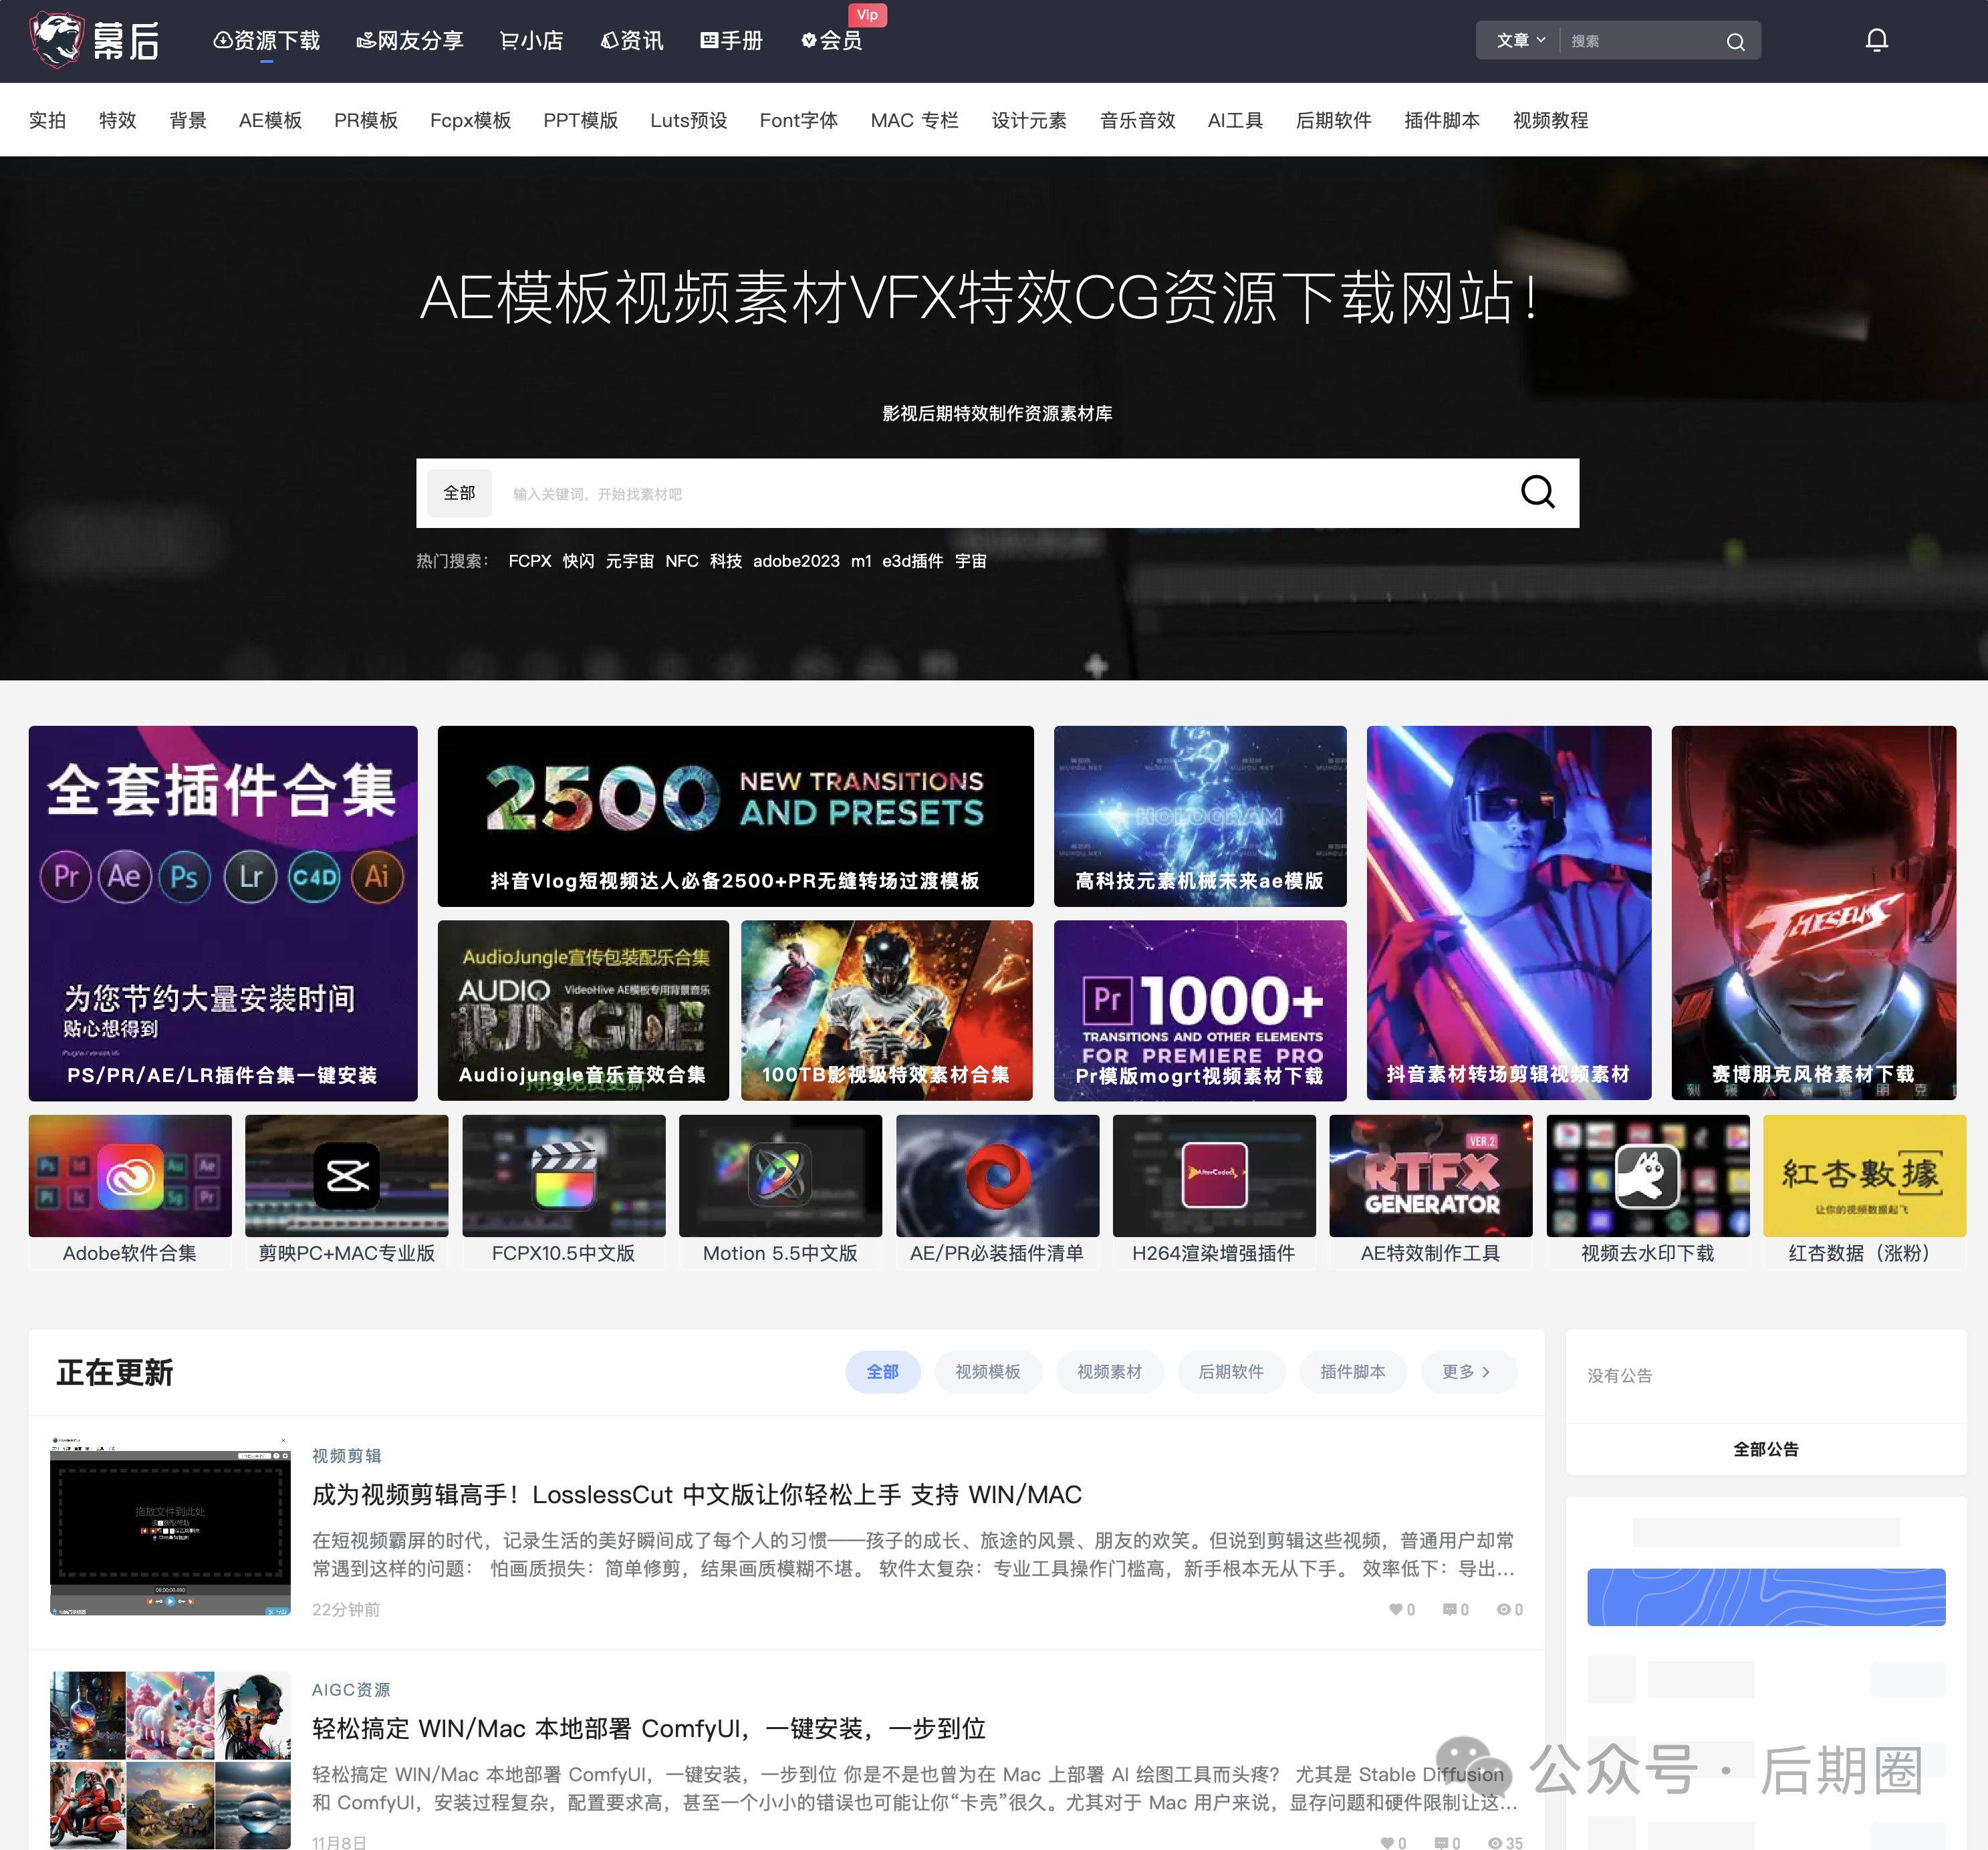Viewport: 1988px width, 1850px height.
Task: Click the hero search magnifier button
Action: coord(1537,492)
